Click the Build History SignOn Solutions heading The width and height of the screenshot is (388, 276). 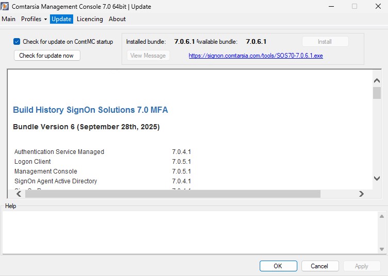pyautogui.click(x=90, y=110)
